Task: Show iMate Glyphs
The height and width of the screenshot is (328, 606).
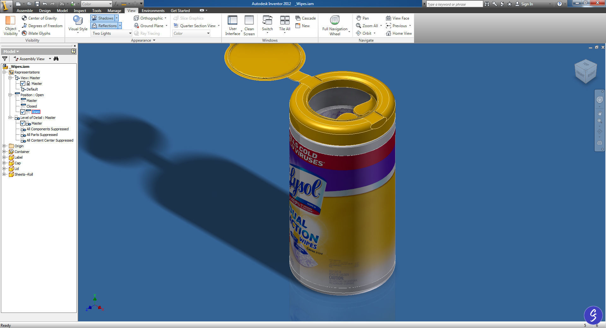Action: pyautogui.click(x=36, y=33)
